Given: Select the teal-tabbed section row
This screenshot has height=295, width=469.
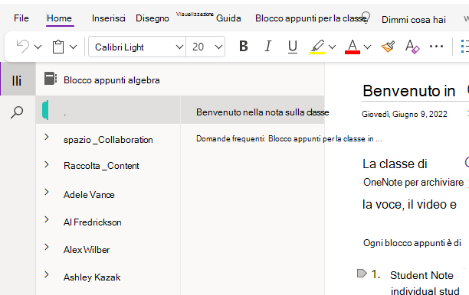Looking at the screenshot, I should point(108,110).
